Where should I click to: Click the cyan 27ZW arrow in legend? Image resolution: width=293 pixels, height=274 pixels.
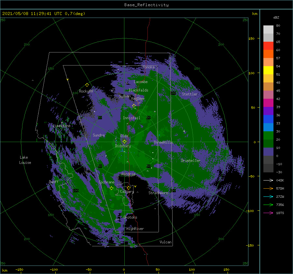268,196
